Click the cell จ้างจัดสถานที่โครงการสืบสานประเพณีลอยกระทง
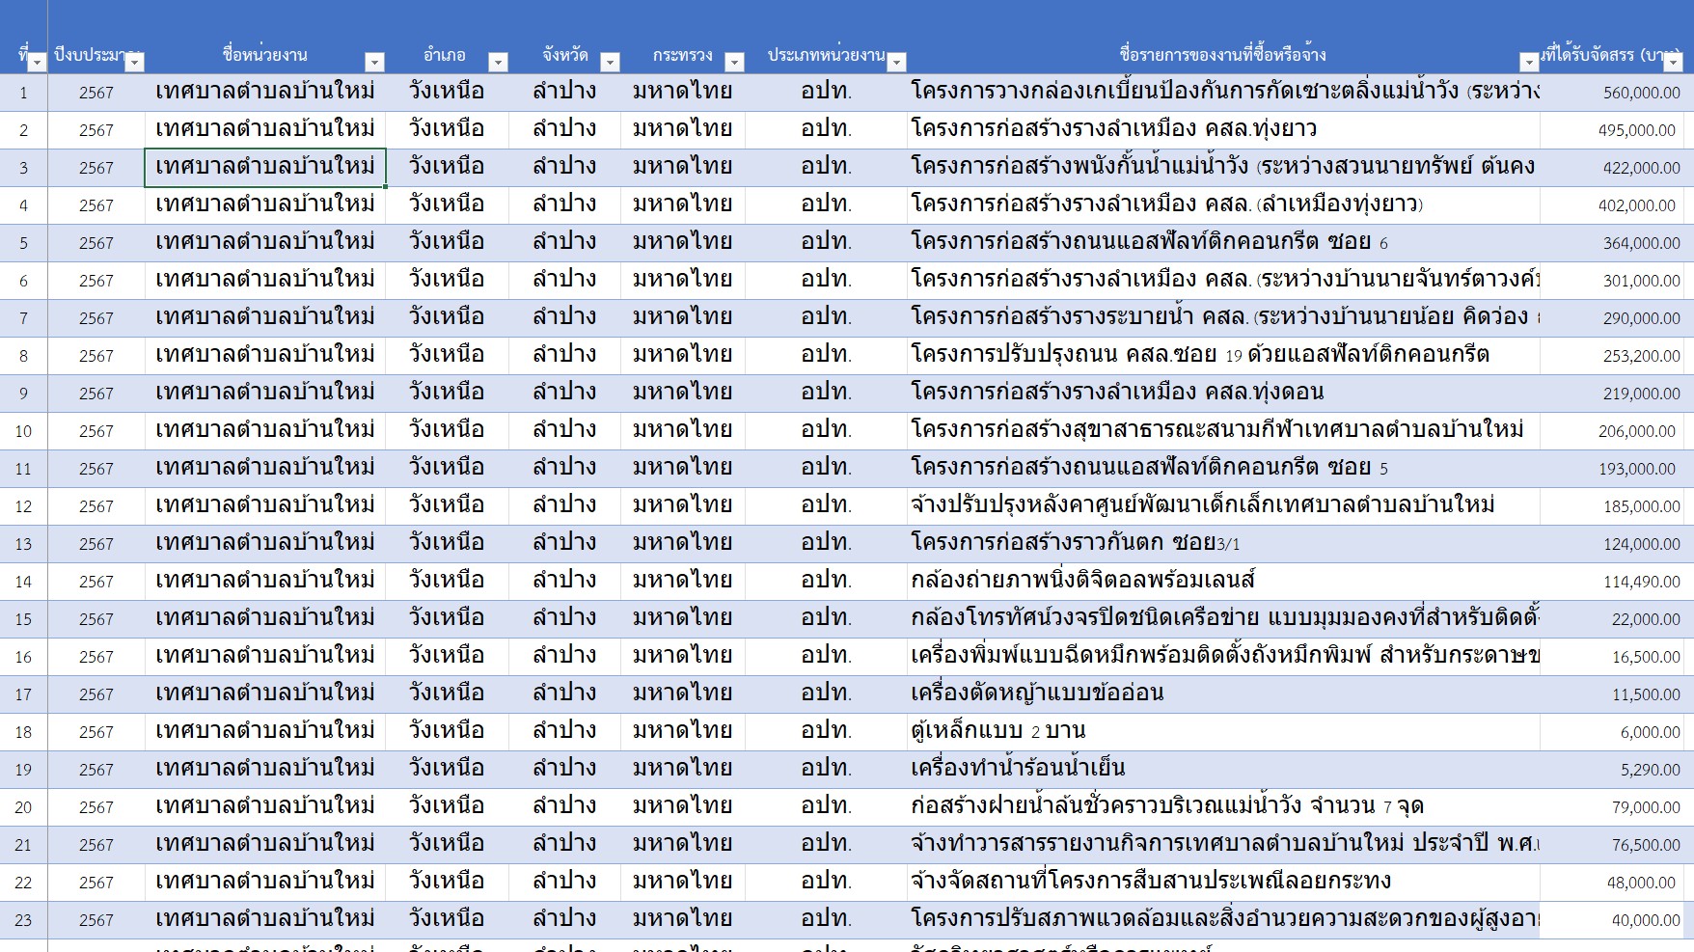 click(x=1223, y=883)
